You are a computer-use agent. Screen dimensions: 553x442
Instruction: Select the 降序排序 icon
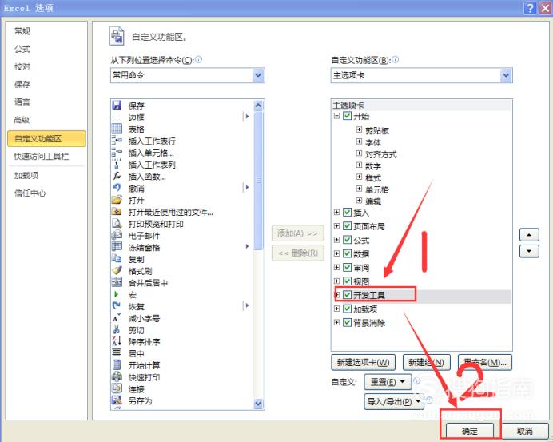[x=117, y=341]
